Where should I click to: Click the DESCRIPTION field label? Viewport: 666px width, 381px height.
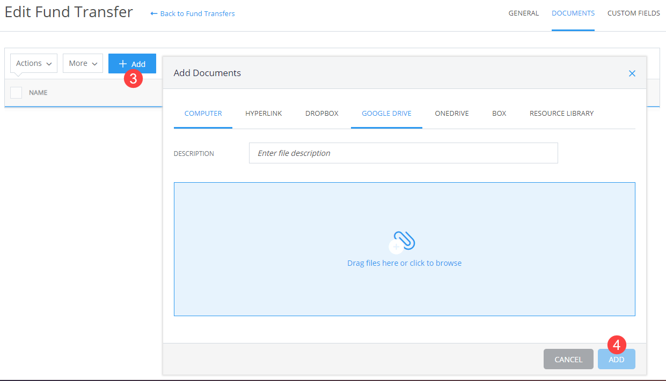(194, 154)
